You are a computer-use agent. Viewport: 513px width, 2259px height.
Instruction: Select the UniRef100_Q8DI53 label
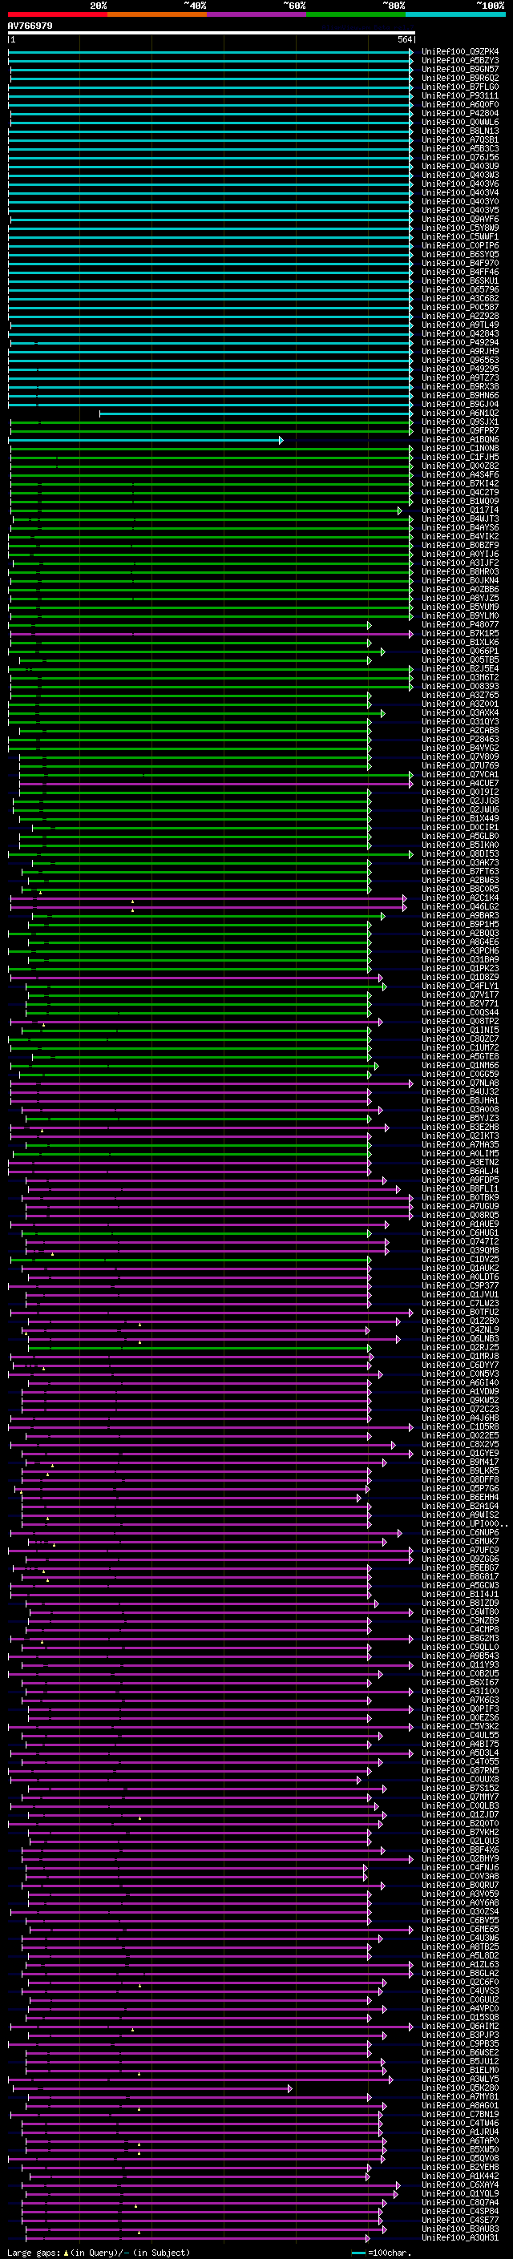pyautogui.click(x=460, y=854)
